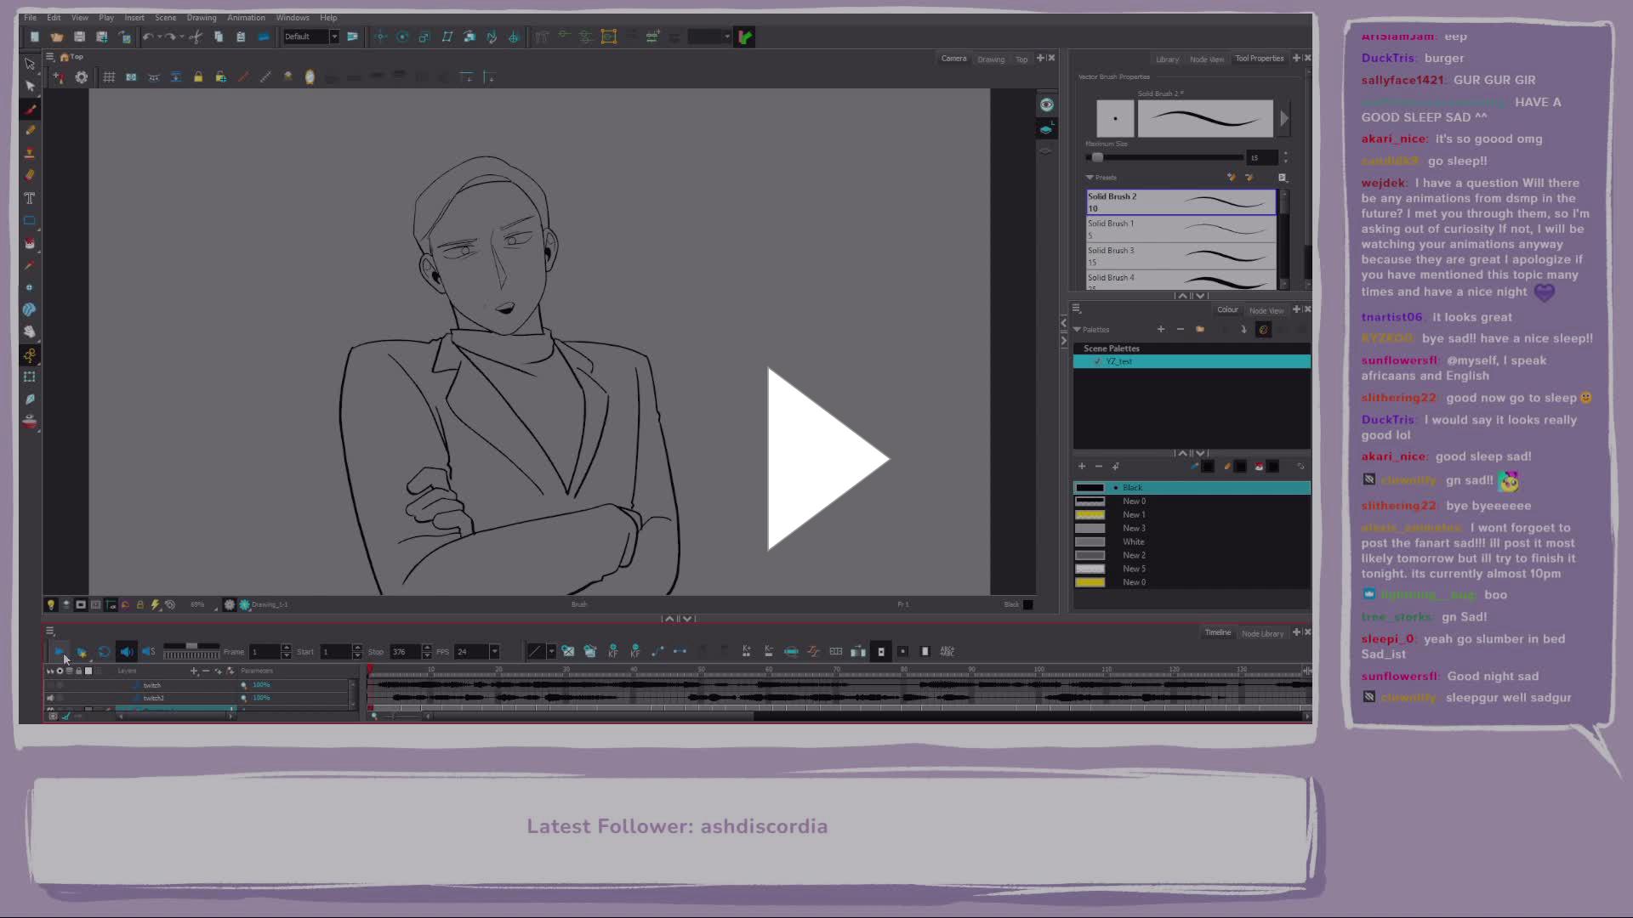1633x918 pixels.
Task: Toggle the grid icon in Camera toolbar
Action: pyautogui.click(x=109, y=77)
